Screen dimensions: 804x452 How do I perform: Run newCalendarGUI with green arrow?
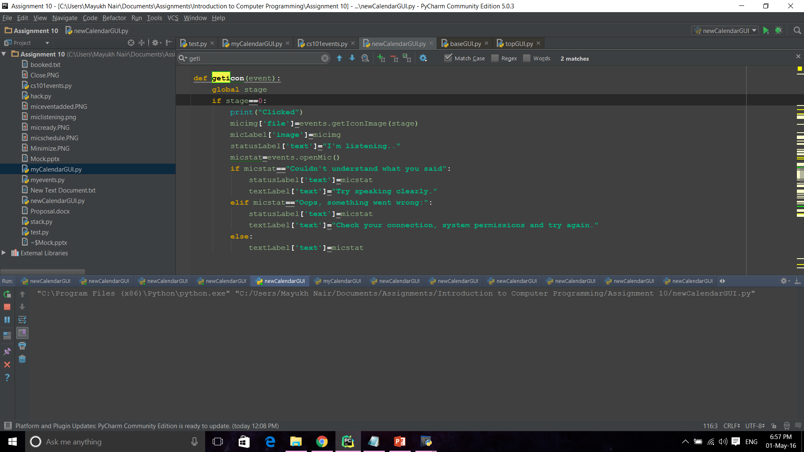tap(766, 31)
